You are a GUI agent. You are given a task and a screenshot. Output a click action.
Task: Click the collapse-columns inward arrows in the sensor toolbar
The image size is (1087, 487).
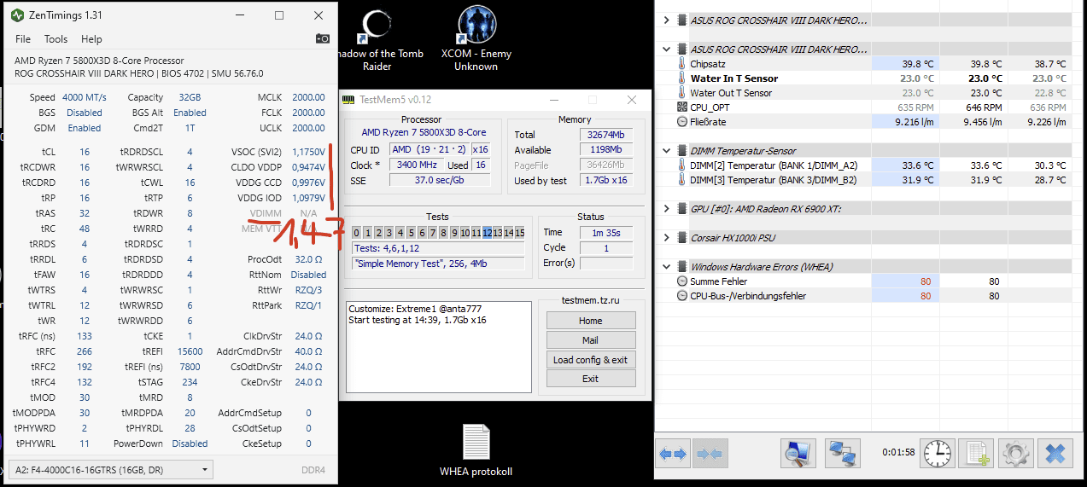coord(710,454)
